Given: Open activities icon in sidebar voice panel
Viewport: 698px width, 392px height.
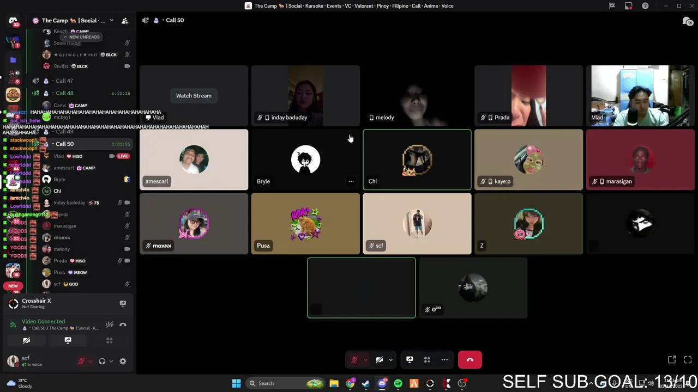Looking at the screenshot, I should pyautogui.click(x=109, y=340).
